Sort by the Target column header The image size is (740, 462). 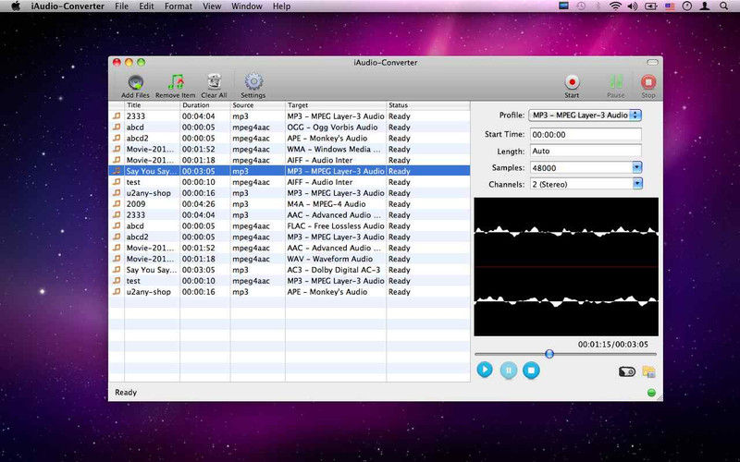[x=336, y=105]
